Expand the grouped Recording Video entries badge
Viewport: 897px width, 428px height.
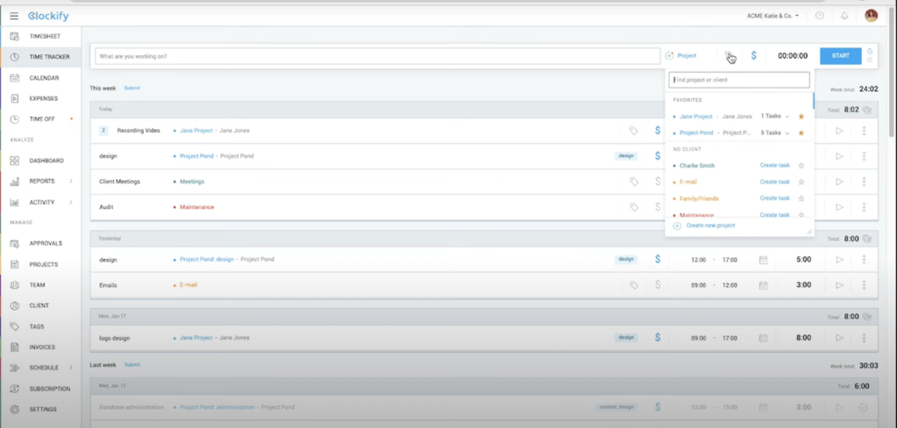click(103, 130)
